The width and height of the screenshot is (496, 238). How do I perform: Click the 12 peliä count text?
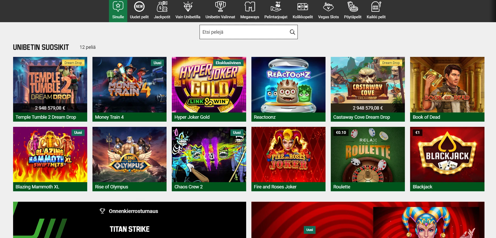(87, 47)
